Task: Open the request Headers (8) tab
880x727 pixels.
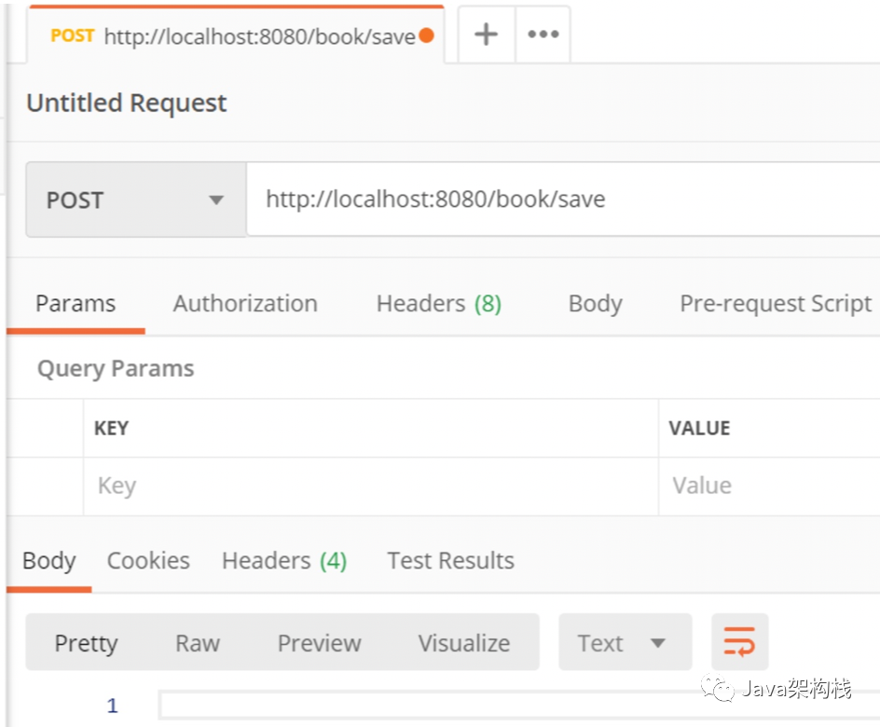Action: pyautogui.click(x=438, y=304)
